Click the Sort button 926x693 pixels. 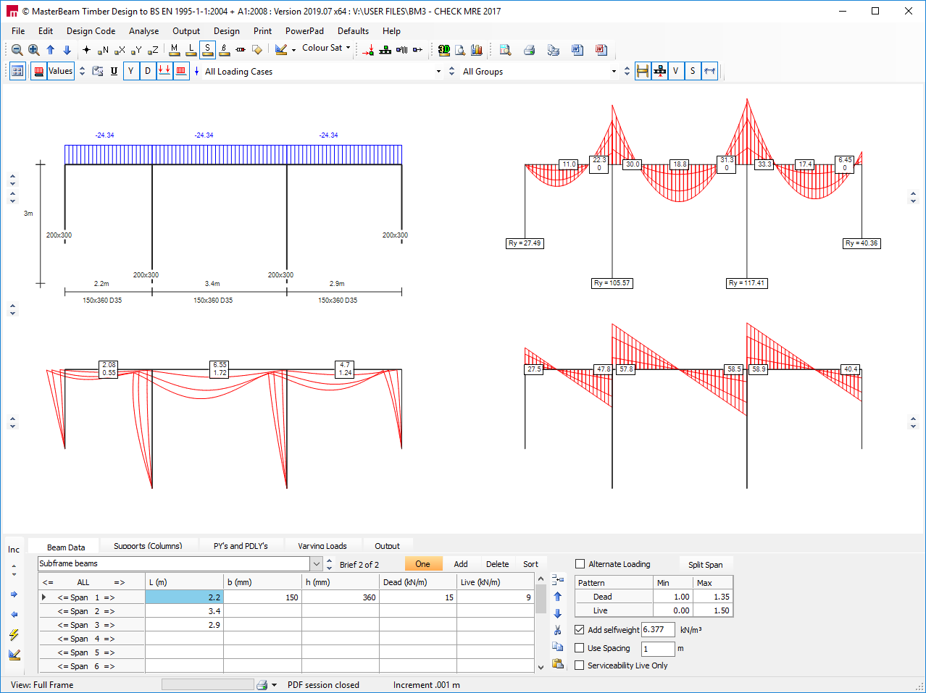coord(530,564)
